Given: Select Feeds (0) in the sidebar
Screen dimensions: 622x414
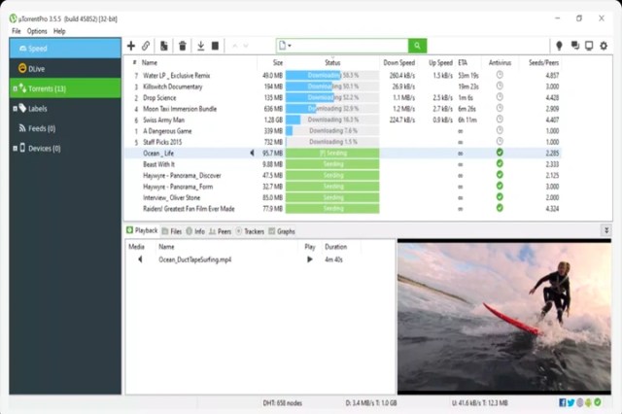Looking at the screenshot, I should [65, 128].
